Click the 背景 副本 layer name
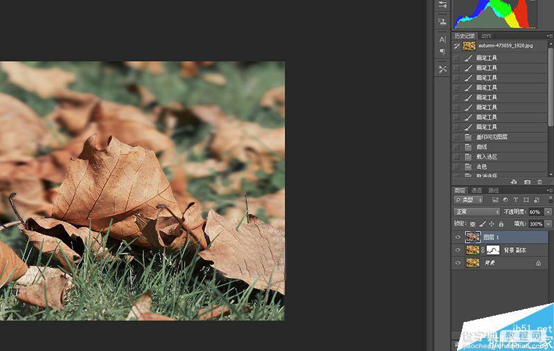 pos(515,251)
